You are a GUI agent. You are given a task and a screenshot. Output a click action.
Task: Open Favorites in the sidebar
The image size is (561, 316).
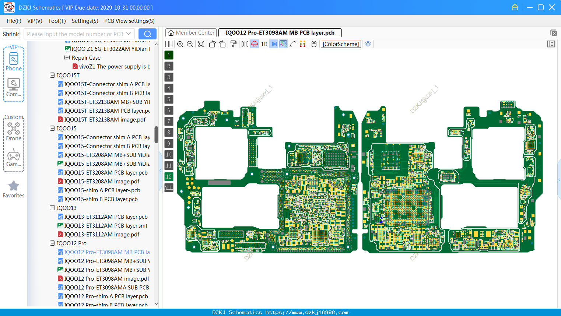tap(14, 189)
